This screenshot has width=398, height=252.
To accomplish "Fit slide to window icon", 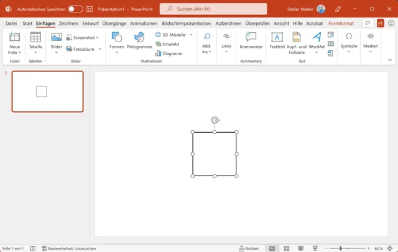I will [x=390, y=248].
